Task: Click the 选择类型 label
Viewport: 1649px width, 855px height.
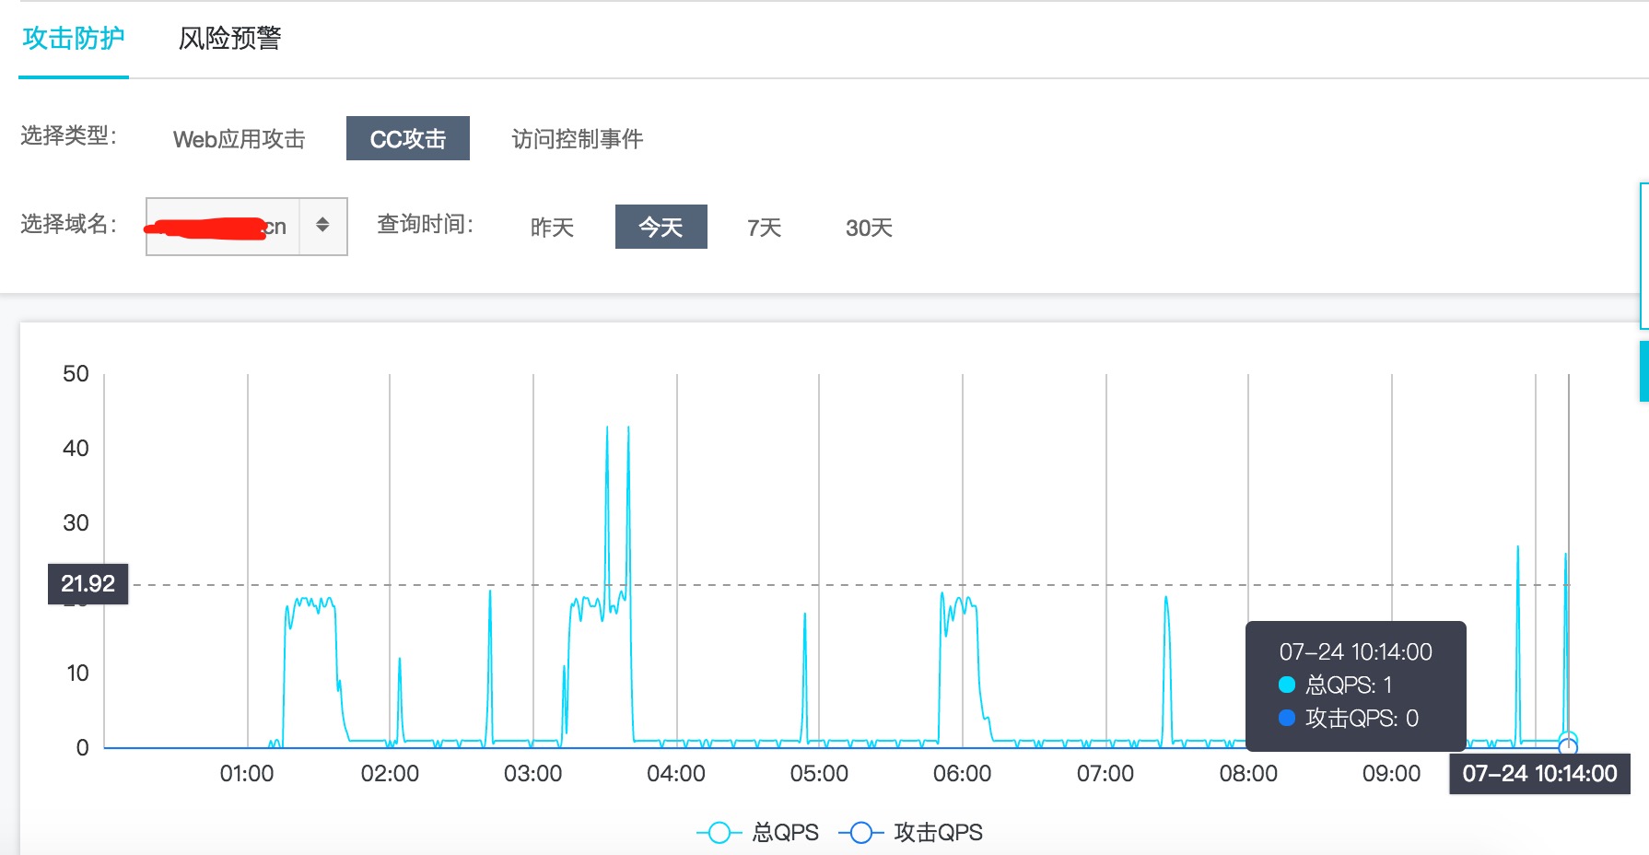Action: click(x=69, y=136)
